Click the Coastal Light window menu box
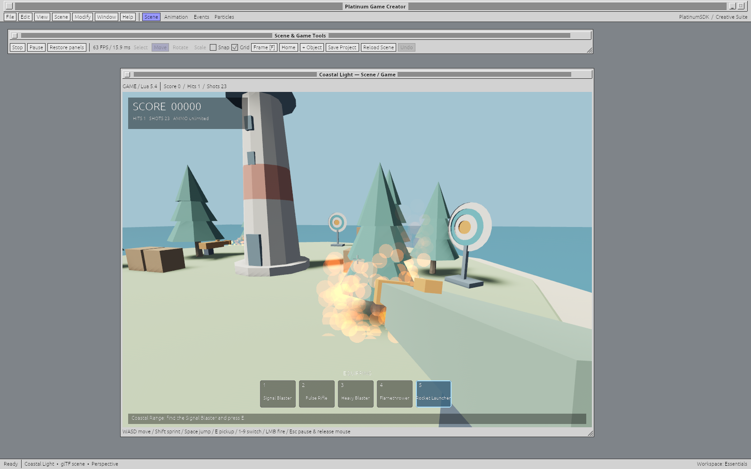This screenshot has height=469, width=751. [127, 75]
